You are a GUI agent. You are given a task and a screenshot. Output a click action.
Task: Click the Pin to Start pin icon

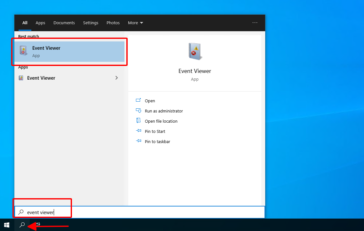coord(138,131)
